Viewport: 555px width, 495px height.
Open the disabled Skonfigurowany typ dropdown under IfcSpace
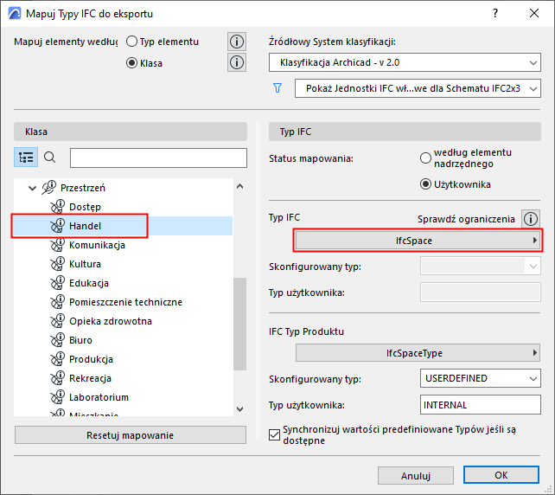(x=481, y=266)
